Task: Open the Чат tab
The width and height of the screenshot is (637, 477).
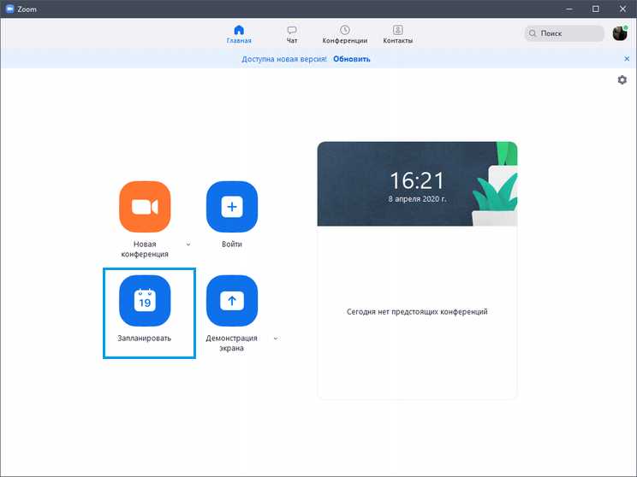Action: (292, 34)
